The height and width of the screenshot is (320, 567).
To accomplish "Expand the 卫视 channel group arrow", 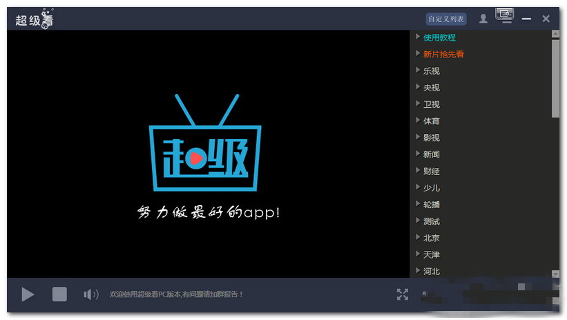I will (418, 104).
